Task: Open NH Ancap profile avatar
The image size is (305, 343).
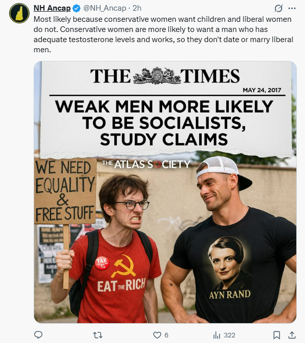Action: pyautogui.click(x=19, y=13)
